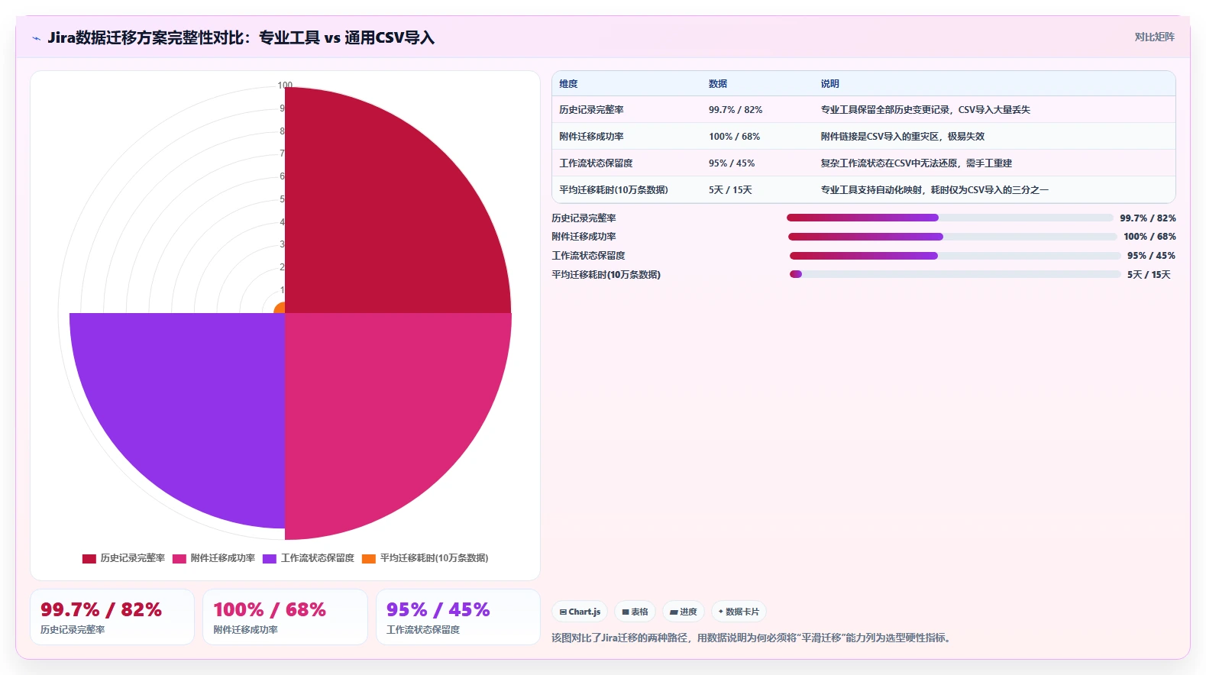Click table cell 99.7% / 82%

coord(736,110)
